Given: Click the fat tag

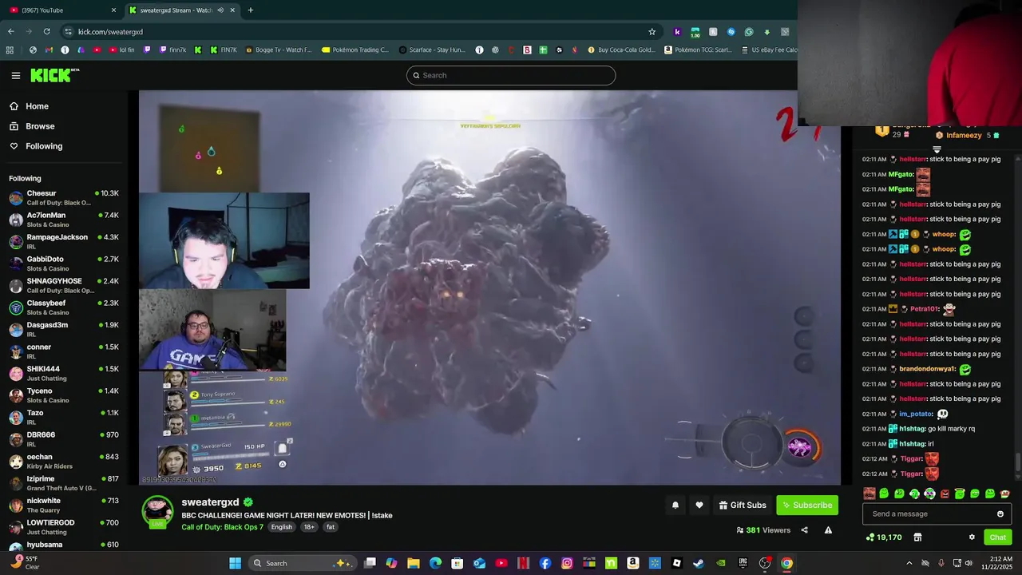Looking at the screenshot, I should coord(331,527).
